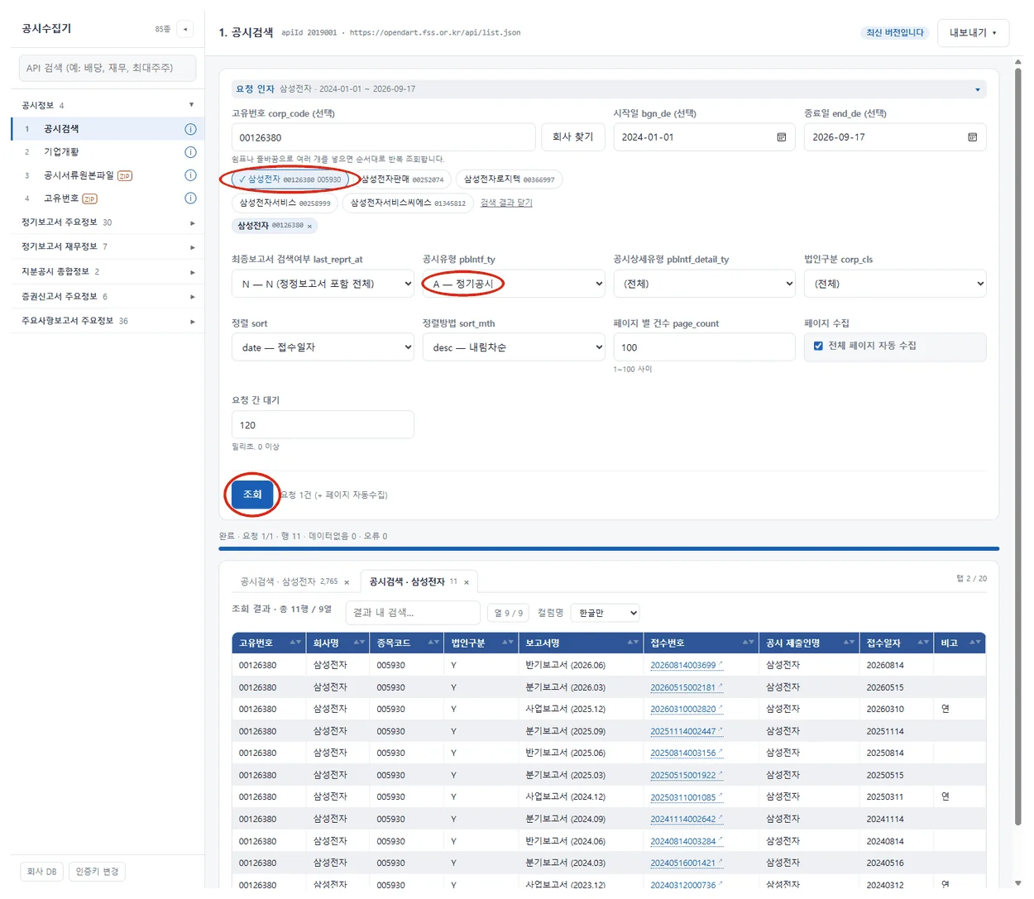Image resolution: width=1034 pixels, height=899 pixels.
Task: Open info icon for 공시검색 item
Action: (190, 129)
